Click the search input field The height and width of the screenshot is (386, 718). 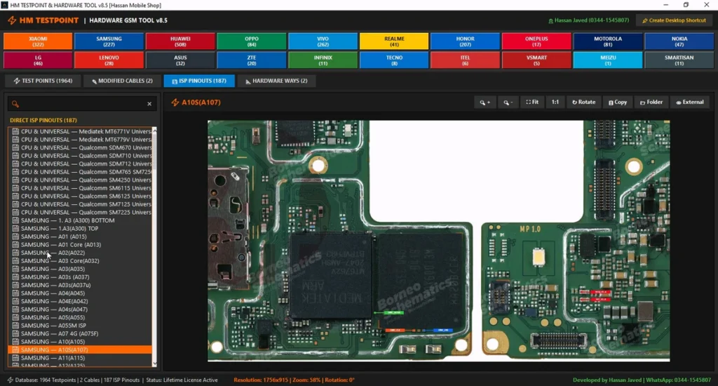tap(83, 104)
